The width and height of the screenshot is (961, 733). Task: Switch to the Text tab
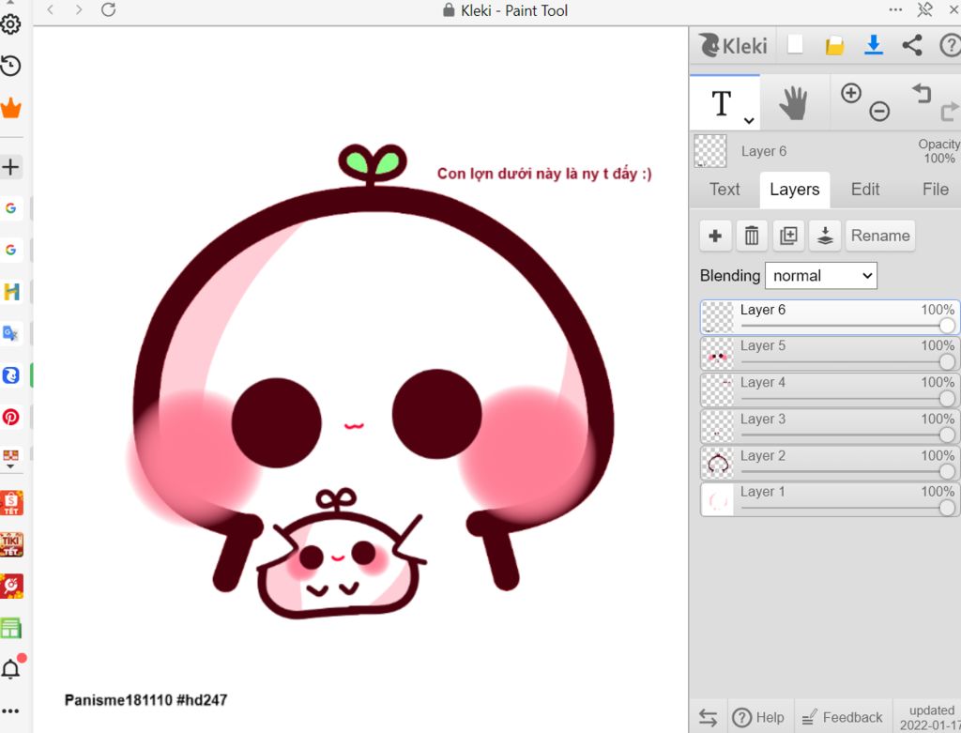pyautogui.click(x=725, y=190)
